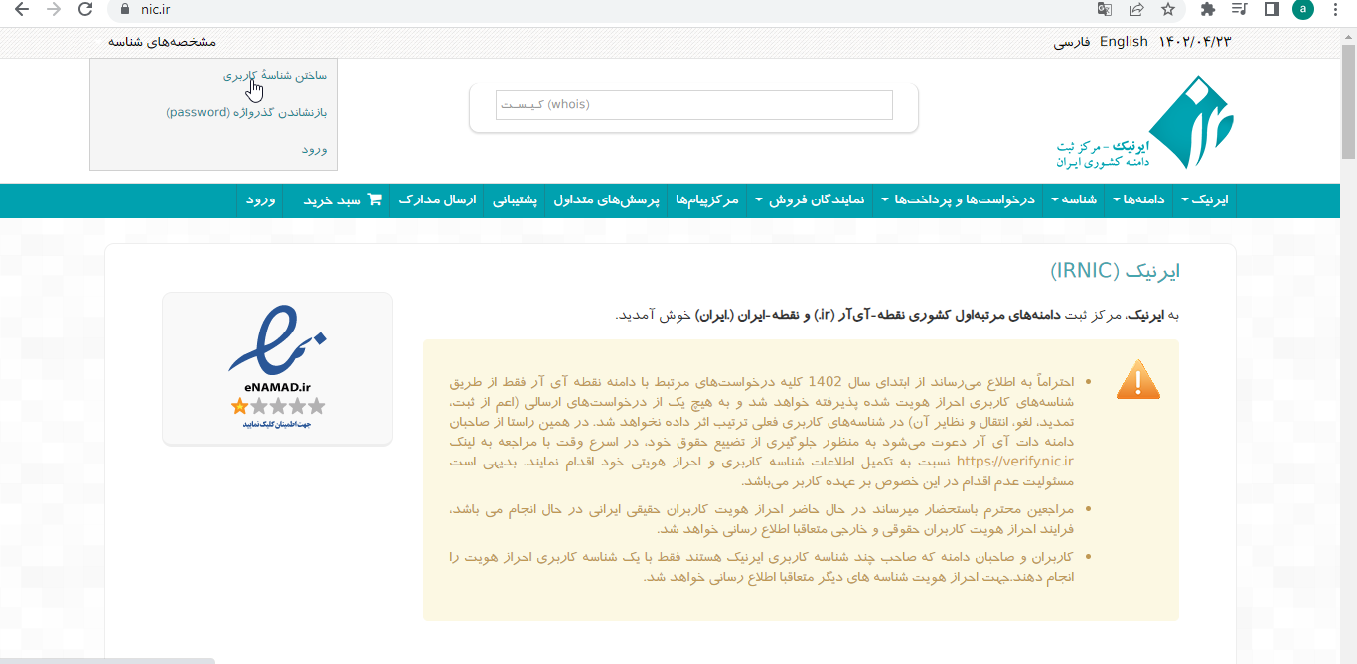Click the ایرنیک (IRNIC) page heading
This screenshot has width=1357, height=664.
pyautogui.click(x=1116, y=271)
